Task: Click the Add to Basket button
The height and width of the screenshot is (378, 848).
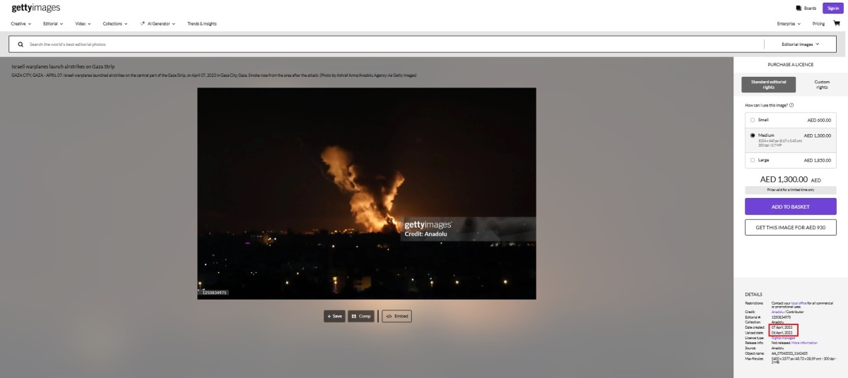Action: point(790,207)
